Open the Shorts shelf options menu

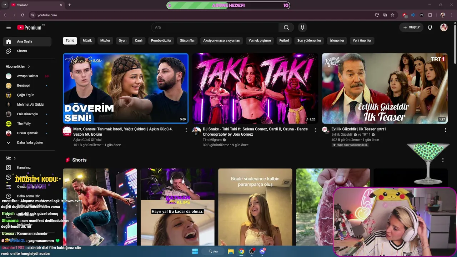[443, 160]
